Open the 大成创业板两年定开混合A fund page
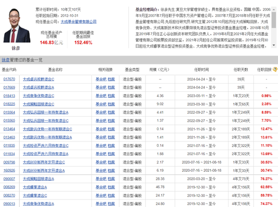Image resolution: width=278 pixels, height=207 pixels. click(x=44, y=170)
